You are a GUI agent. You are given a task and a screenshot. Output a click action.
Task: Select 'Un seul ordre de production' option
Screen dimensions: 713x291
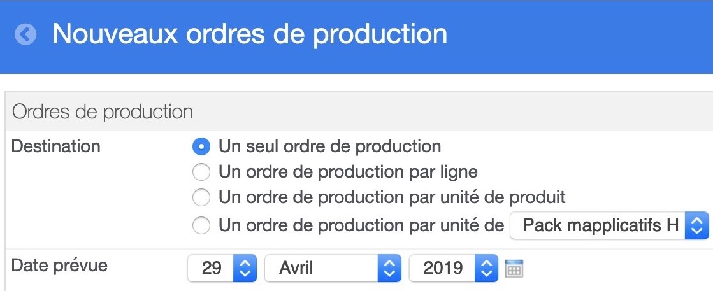pyautogui.click(x=201, y=146)
